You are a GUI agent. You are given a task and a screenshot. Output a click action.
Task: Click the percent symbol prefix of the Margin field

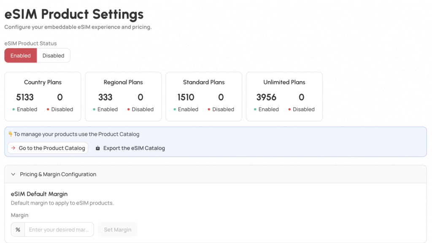pos(18,230)
